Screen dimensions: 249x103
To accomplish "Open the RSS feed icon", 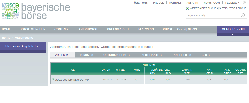I will [x=245, y=2].
